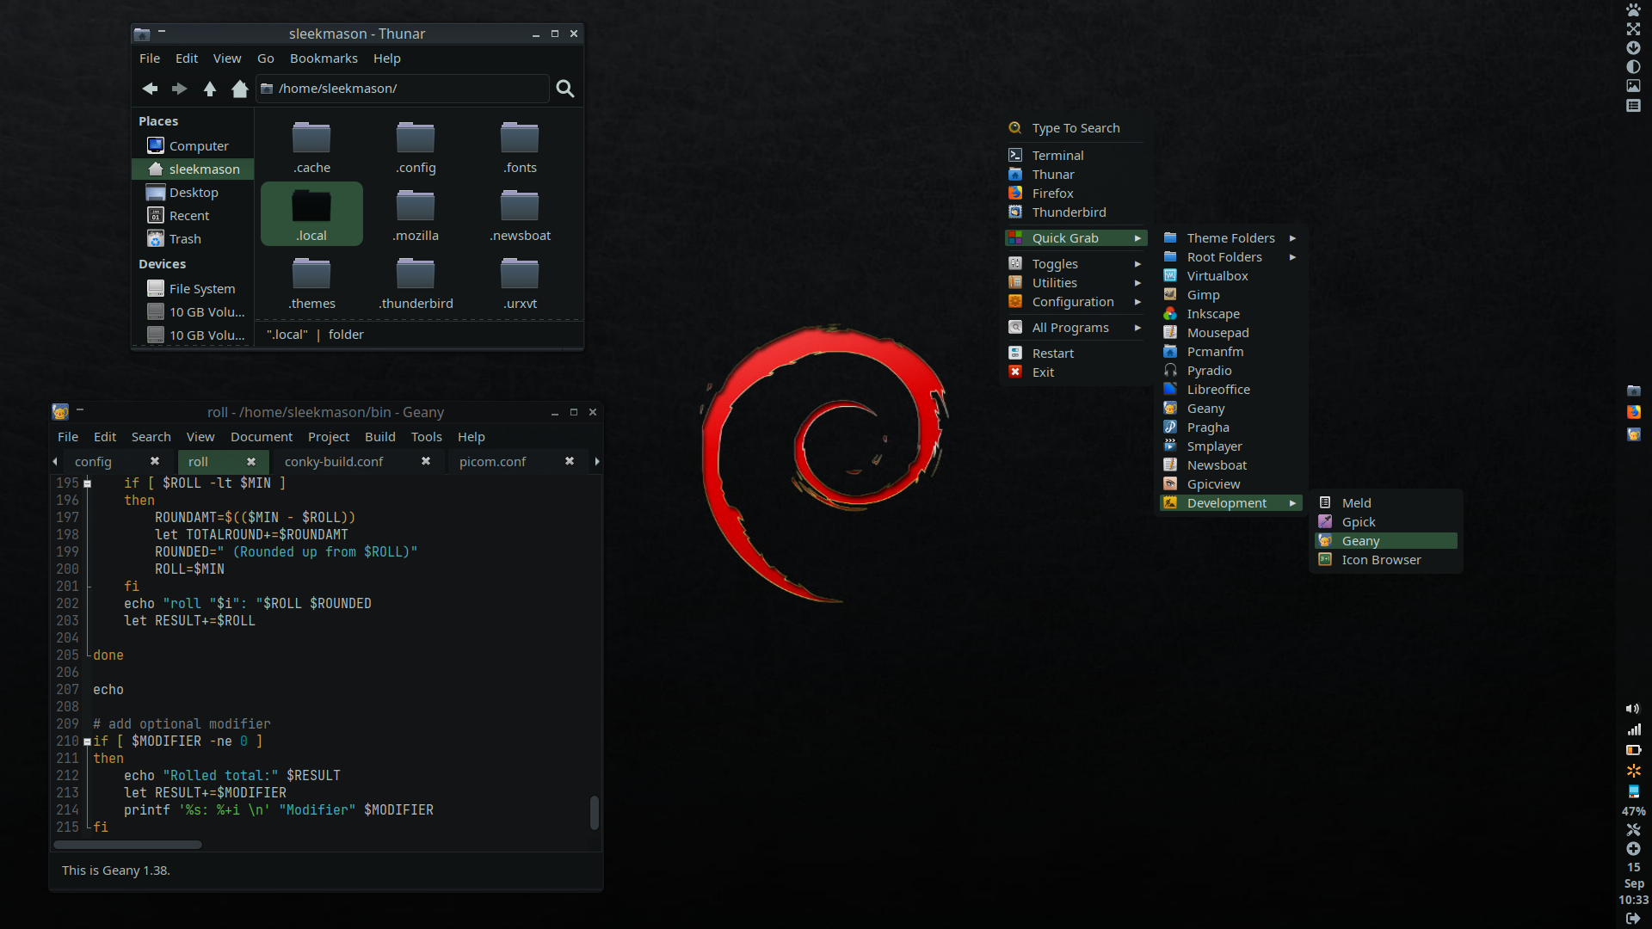Click the battery icon in side panel
The width and height of the screenshot is (1652, 929).
click(1633, 750)
